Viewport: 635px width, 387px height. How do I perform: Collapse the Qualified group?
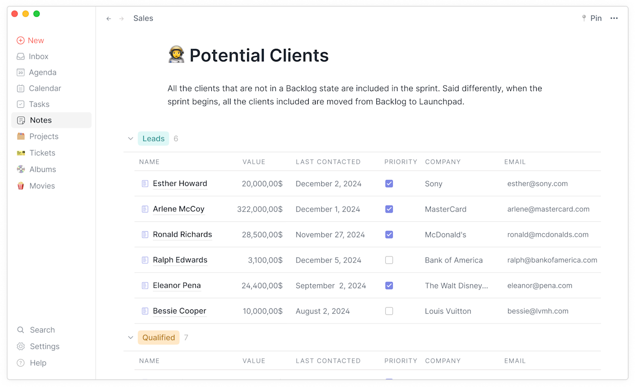(x=131, y=338)
